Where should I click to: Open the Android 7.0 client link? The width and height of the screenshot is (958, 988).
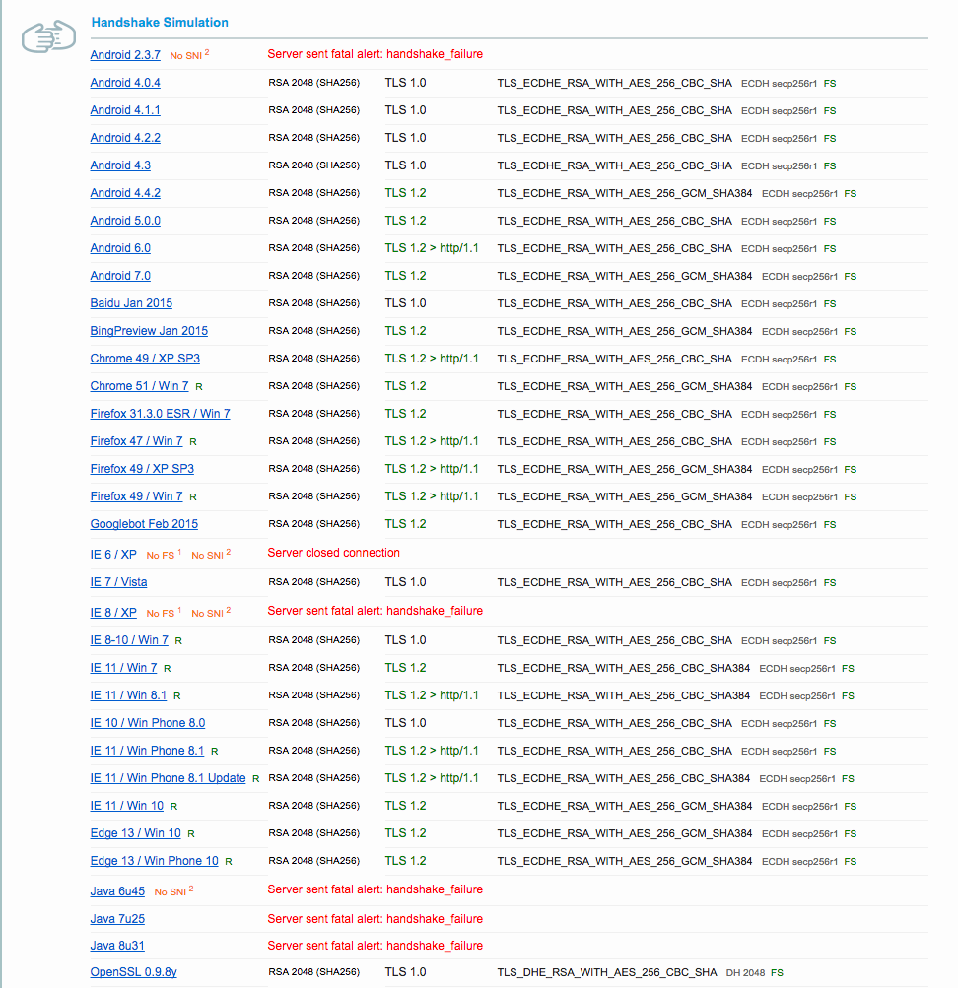pos(120,276)
